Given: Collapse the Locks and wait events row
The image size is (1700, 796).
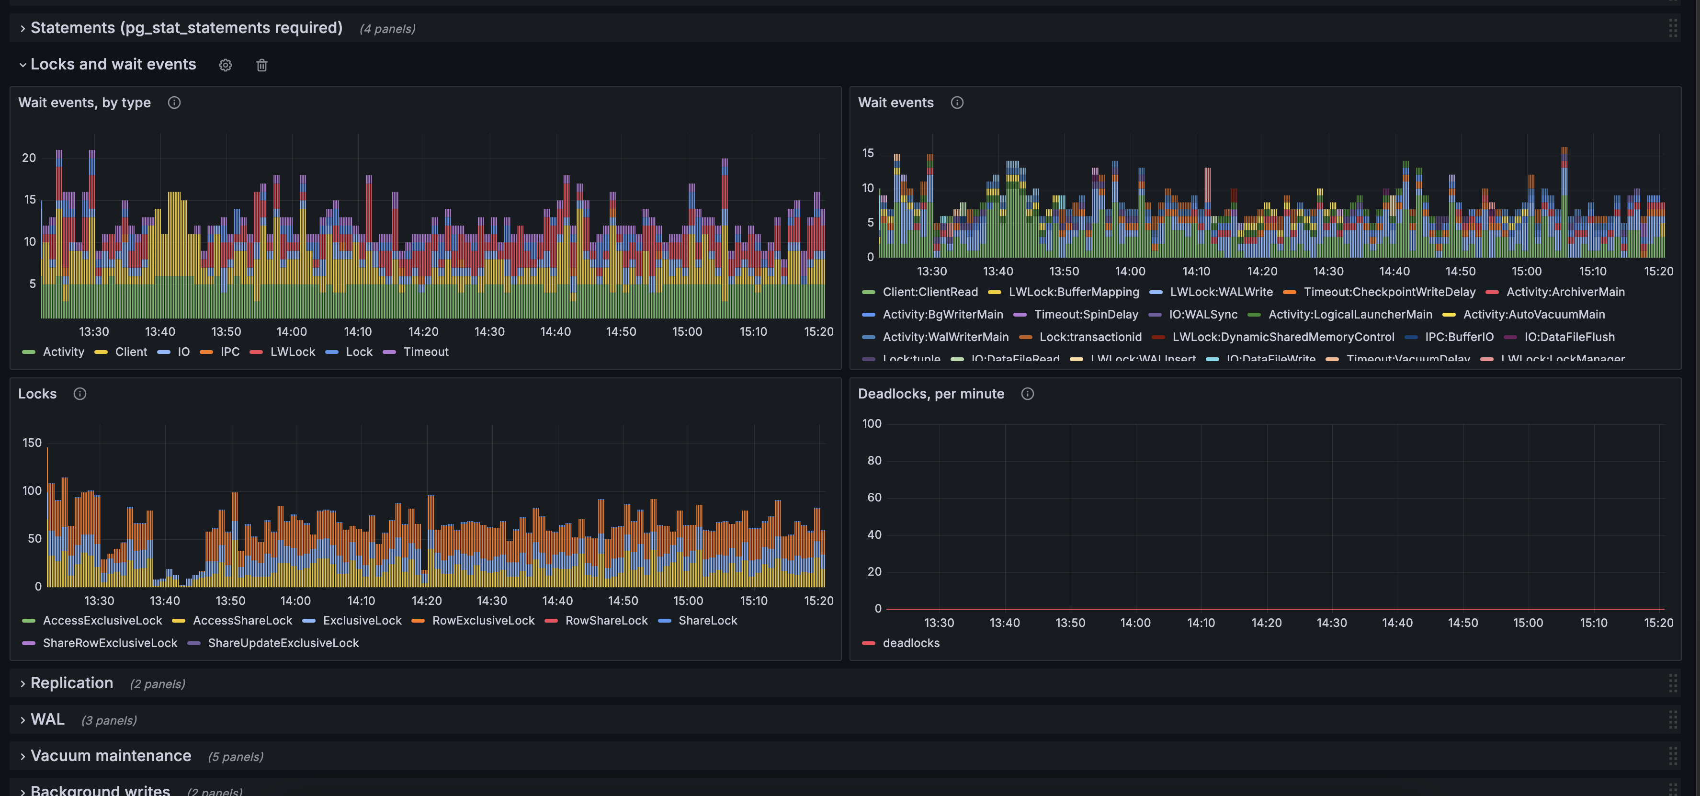Looking at the screenshot, I should pos(113,65).
